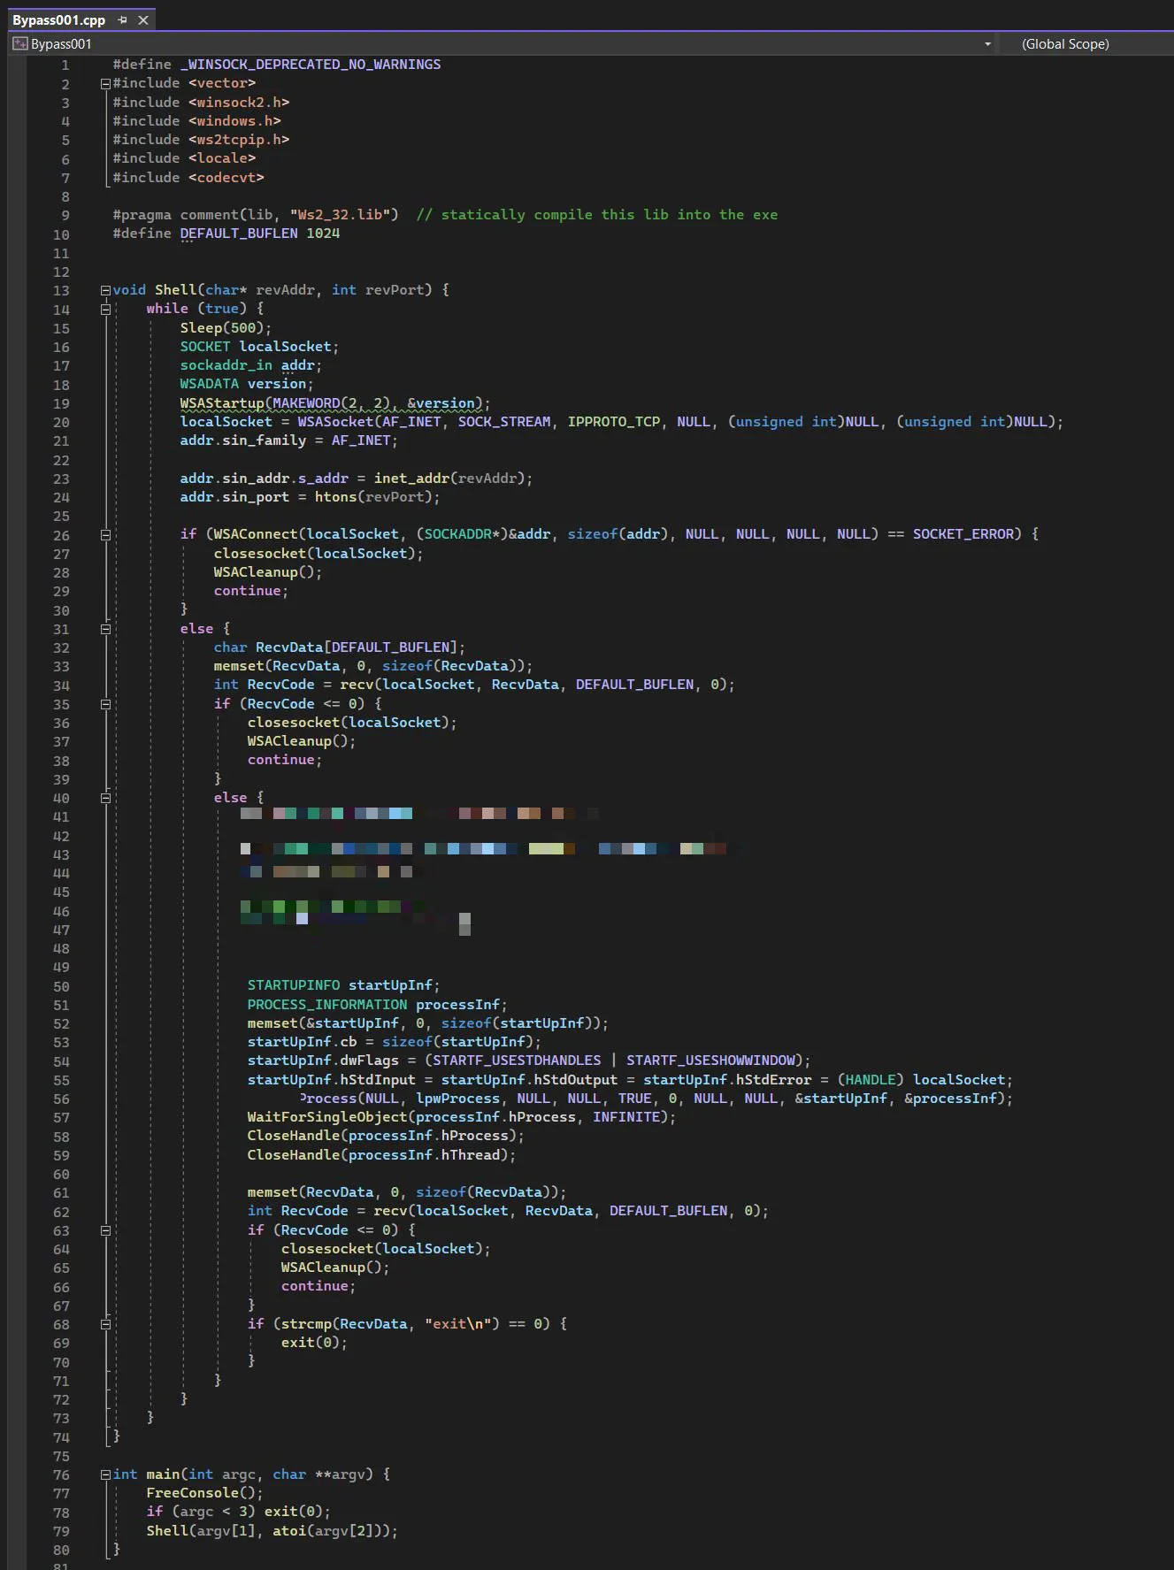The image size is (1174, 1570).
Task: Click char RecvData declaration on line 32
Action: 339,647
